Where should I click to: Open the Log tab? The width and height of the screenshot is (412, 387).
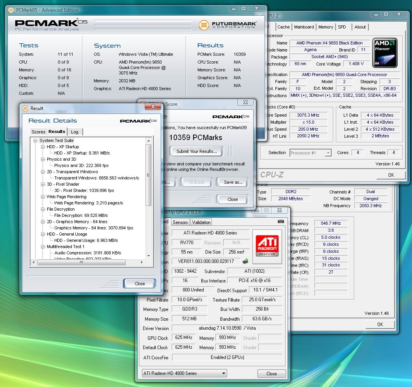coord(75,132)
